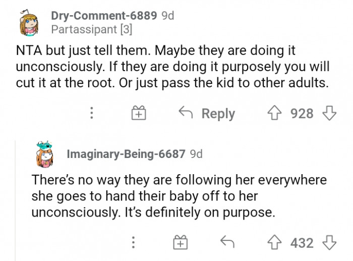Image resolution: width=353 pixels, height=261 pixels.
Task: Reply to Dry-Comment-6889's comment
Action: [x=207, y=114]
